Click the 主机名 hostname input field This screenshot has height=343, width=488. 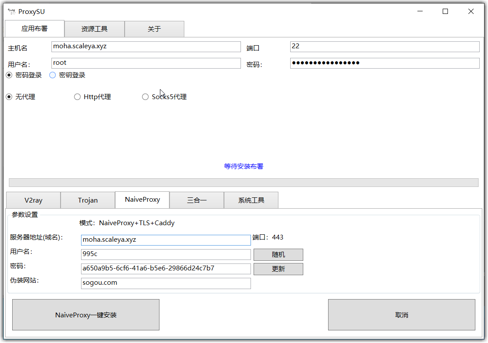146,47
